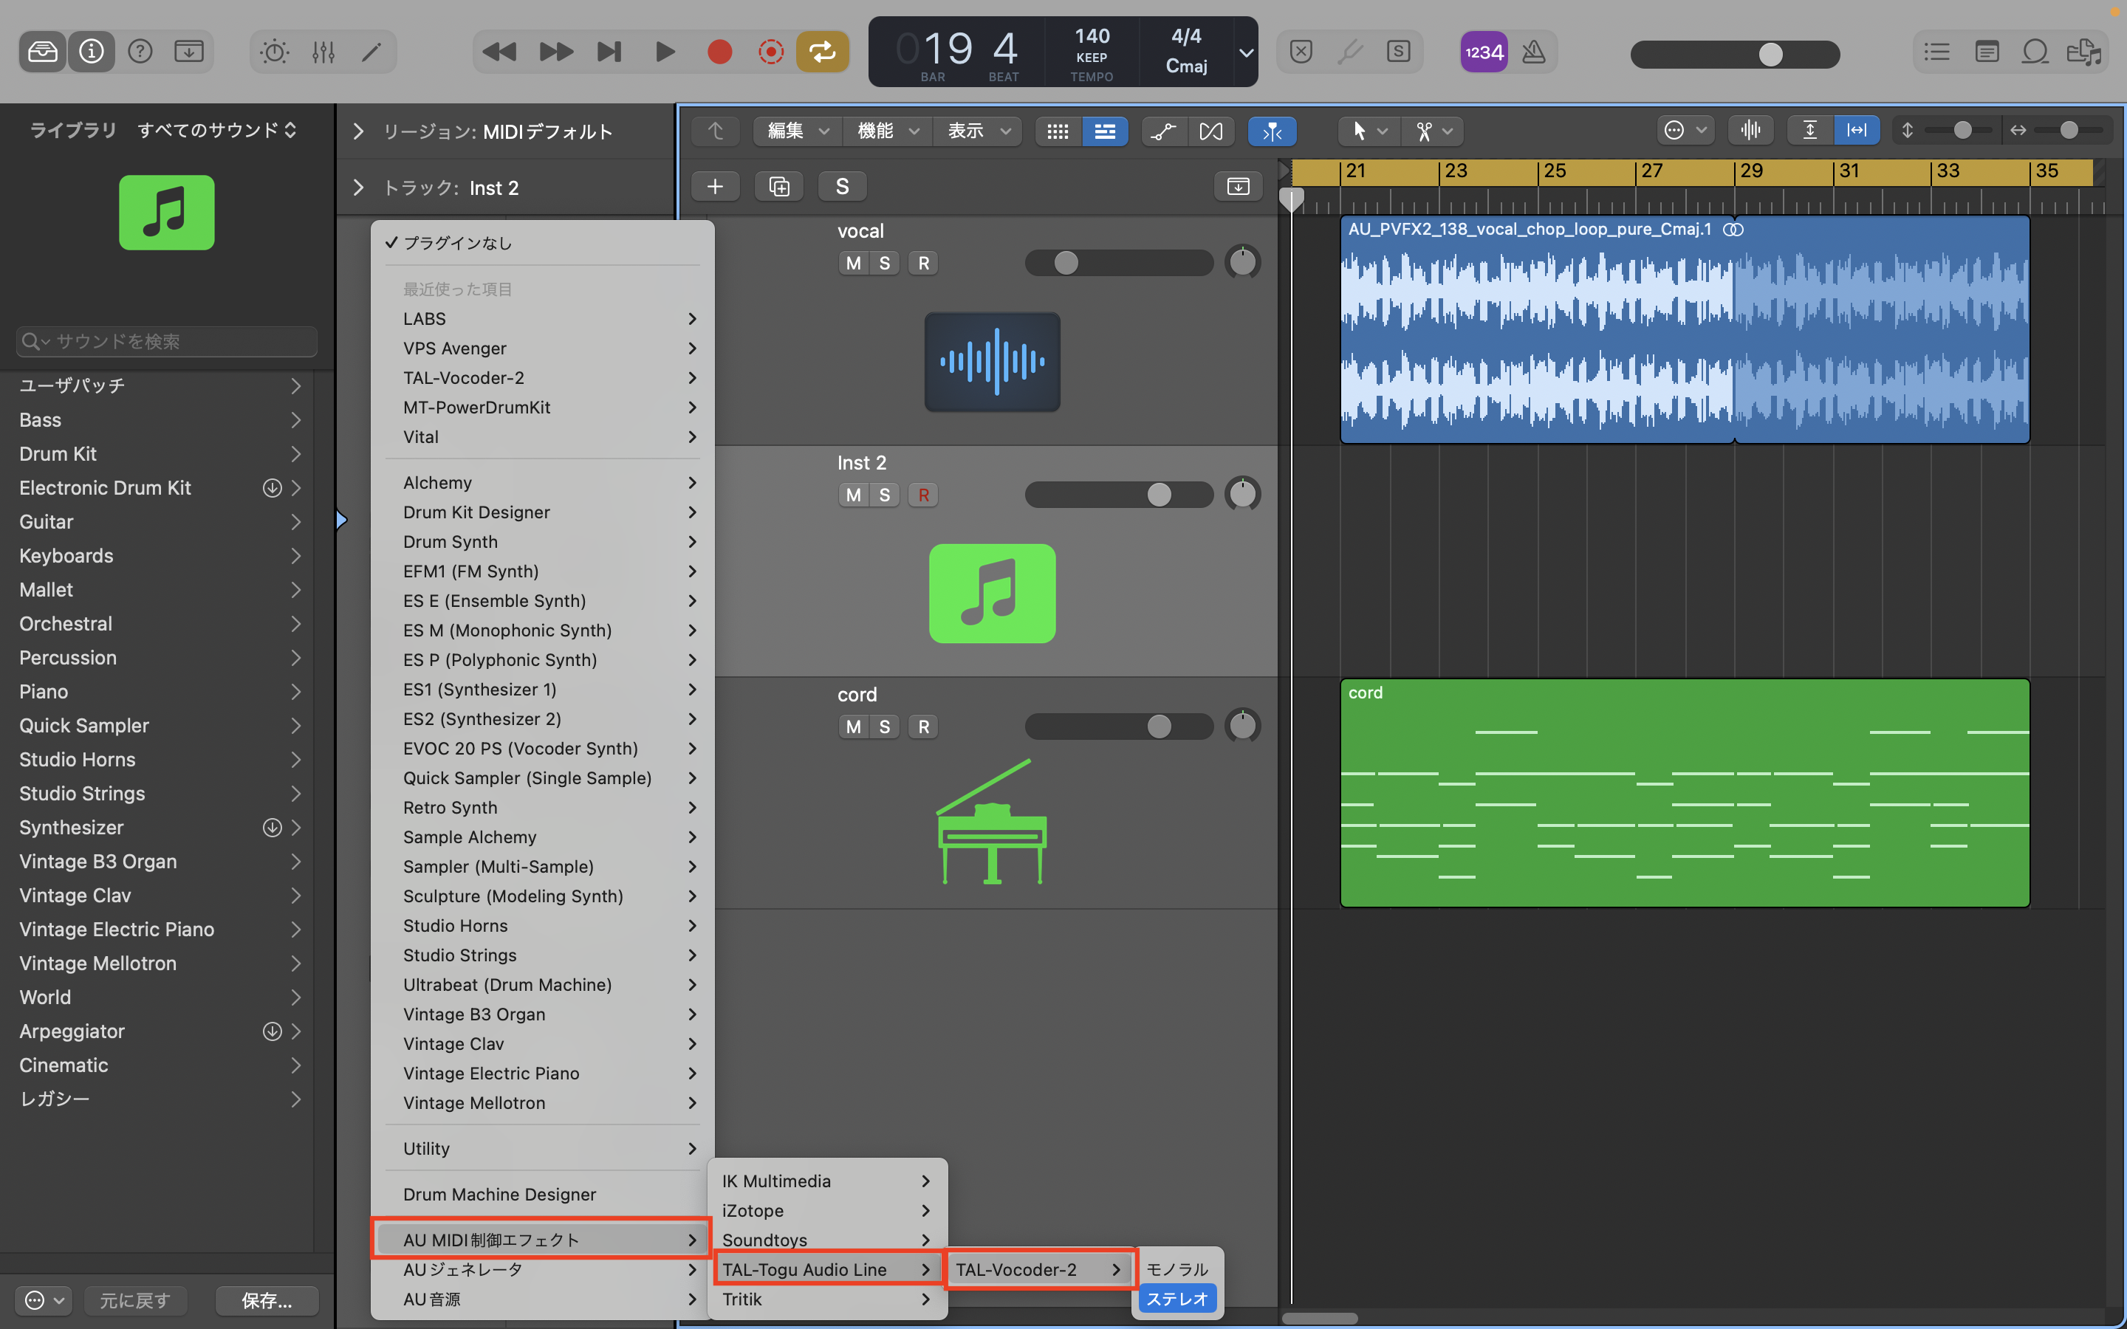The image size is (2127, 1329).
Task: Toggle the Inspector info button
Action: 92,52
